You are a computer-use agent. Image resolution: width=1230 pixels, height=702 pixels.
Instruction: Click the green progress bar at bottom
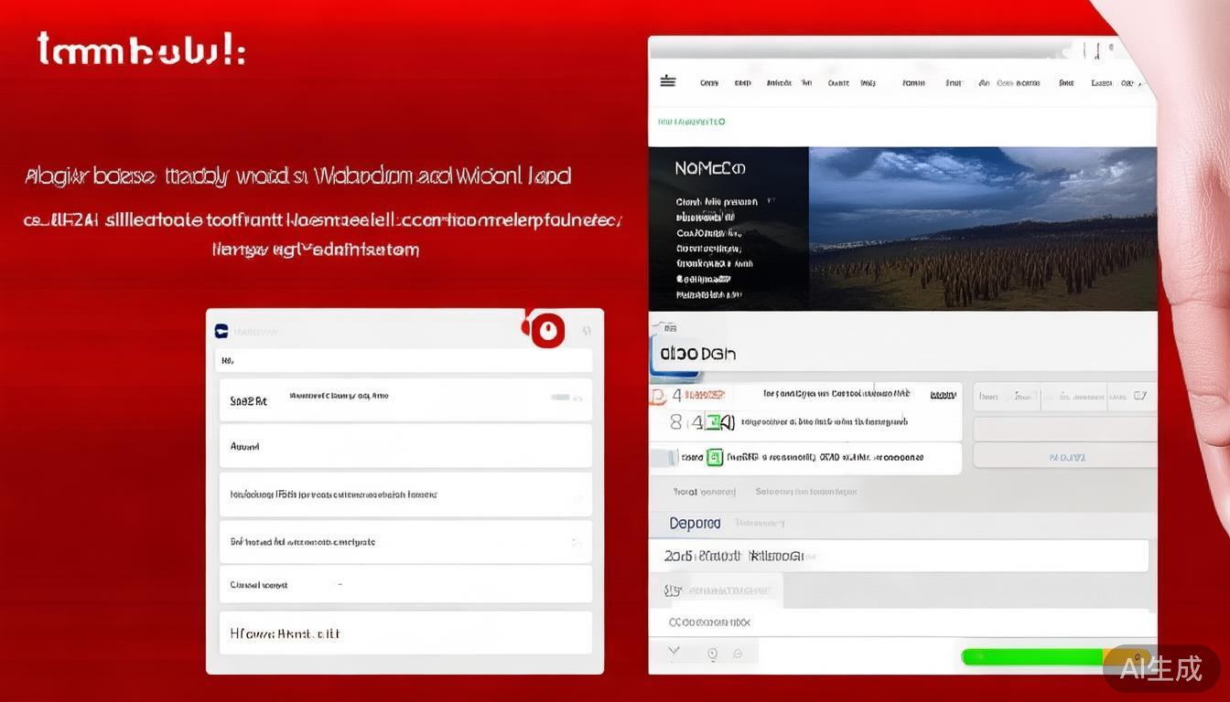(1034, 657)
